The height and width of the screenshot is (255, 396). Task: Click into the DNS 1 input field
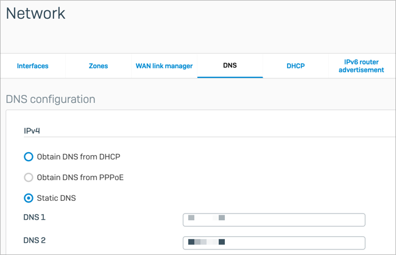274,220
